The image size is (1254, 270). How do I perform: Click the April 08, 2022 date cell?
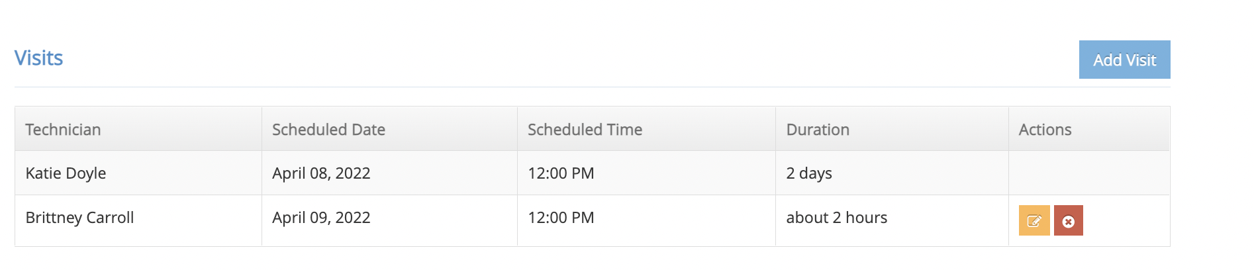[x=321, y=173]
